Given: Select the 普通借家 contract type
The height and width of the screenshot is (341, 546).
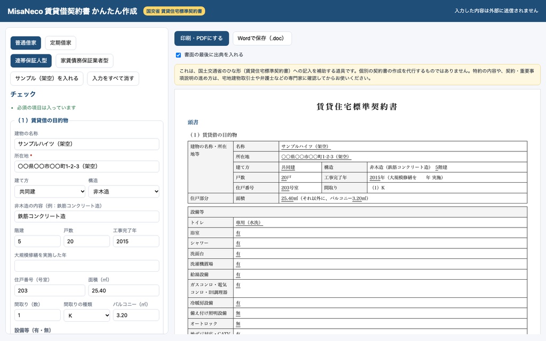Looking at the screenshot, I should (x=26, y=43).
